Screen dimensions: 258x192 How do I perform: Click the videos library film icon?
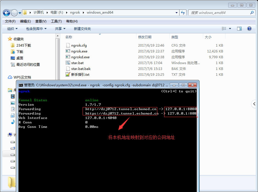13,96
